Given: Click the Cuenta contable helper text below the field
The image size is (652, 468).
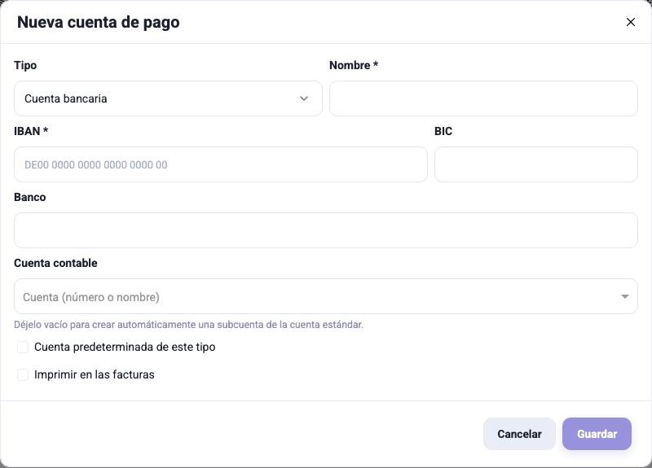Looking at the screenshot, I should 188,325.
